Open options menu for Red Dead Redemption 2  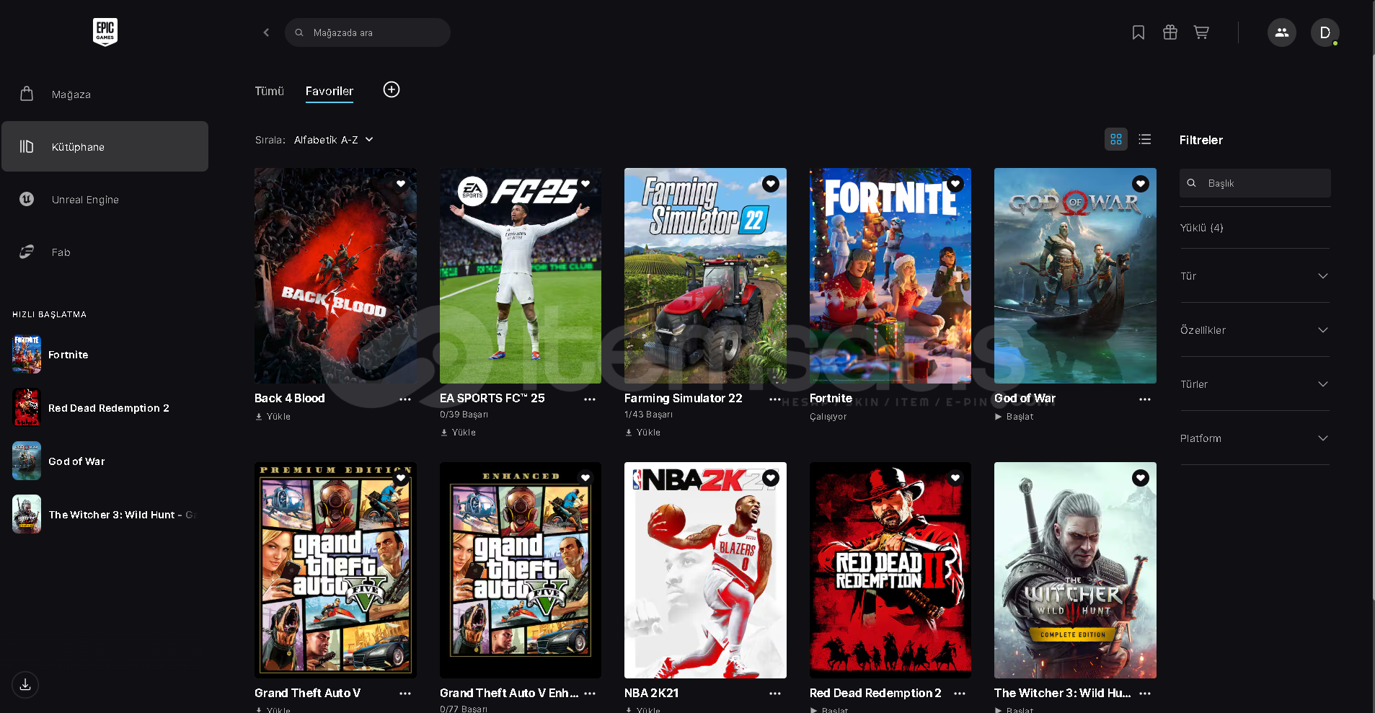click(x=960, y=694)
